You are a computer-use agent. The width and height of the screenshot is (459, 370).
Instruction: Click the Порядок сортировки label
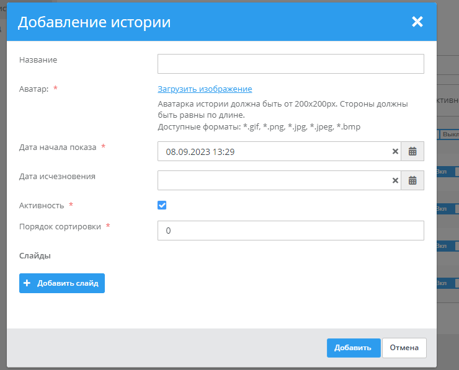tap(60, 226)
